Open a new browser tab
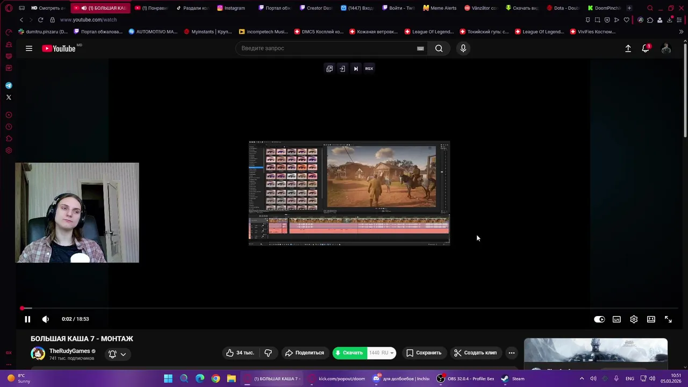 pyautogui.click(x=629, y=8)
